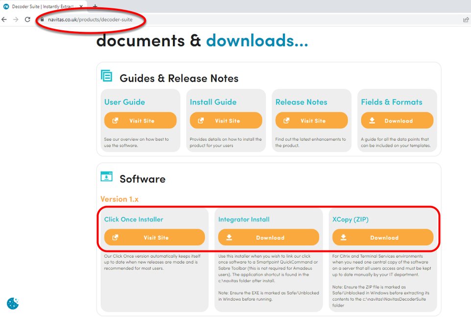
Task: Reload the page with refresh icon
Action: 27,20
